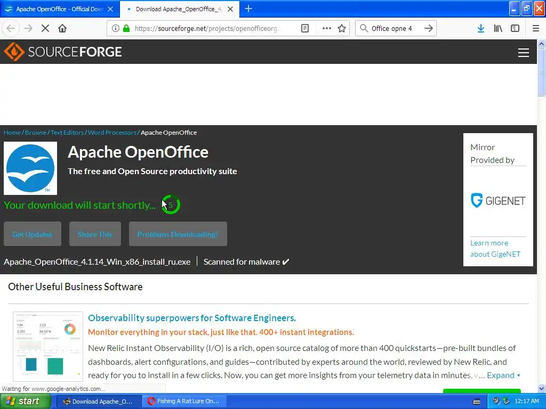Click the Other Useful Business Software heading
The height and width of the screenshot is (409, 546).
75,287
